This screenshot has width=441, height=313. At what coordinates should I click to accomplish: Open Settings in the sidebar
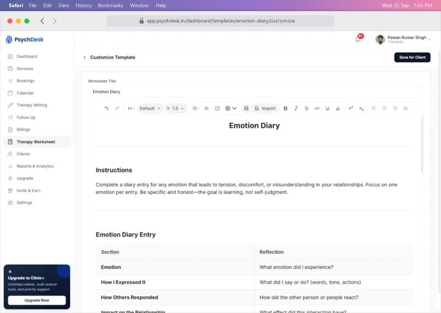pyautogui.click(x=37, y=203)
